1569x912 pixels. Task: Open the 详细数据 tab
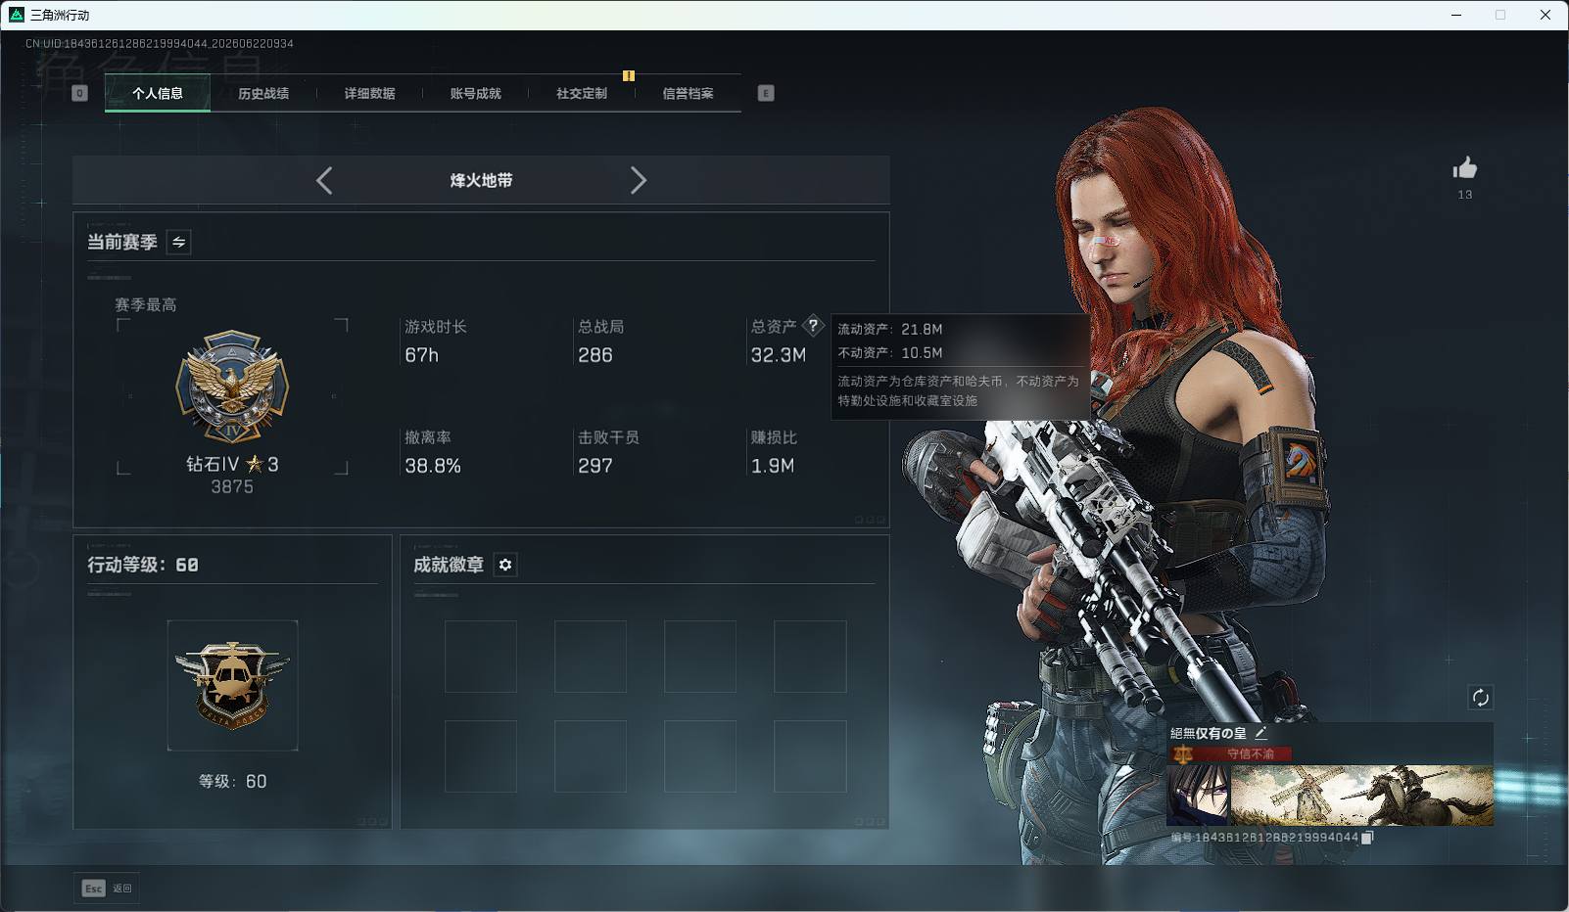click(x=369, y=93)
